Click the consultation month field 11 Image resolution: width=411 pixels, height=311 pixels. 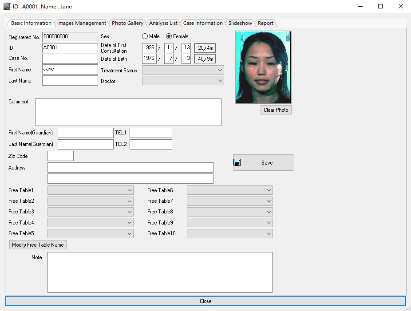tap(169, 48)
